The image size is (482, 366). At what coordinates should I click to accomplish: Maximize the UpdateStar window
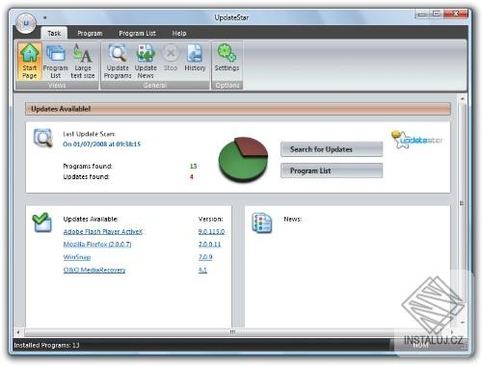[437, 13]
